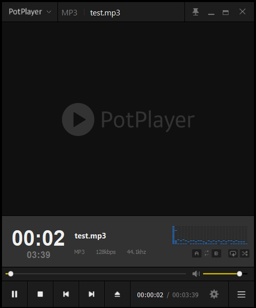The image size is (256, 308).
Task: Skip to the previous track
Action: [x=66, y=294]
